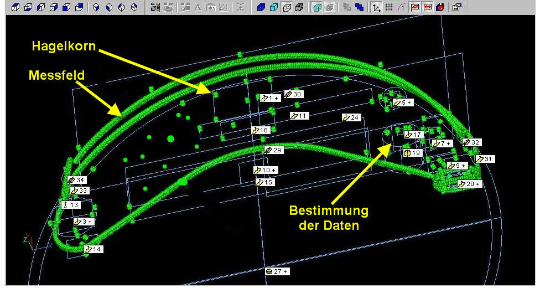The width and height of the screenshot is (540, 293).
Task: Toggle the coordinate axes triad button
Action: pyautogui.click(x=376, y=7)
